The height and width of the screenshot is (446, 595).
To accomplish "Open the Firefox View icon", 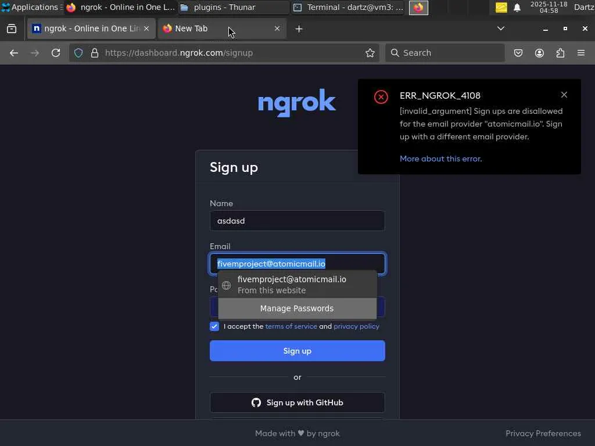I will [12, 28].
